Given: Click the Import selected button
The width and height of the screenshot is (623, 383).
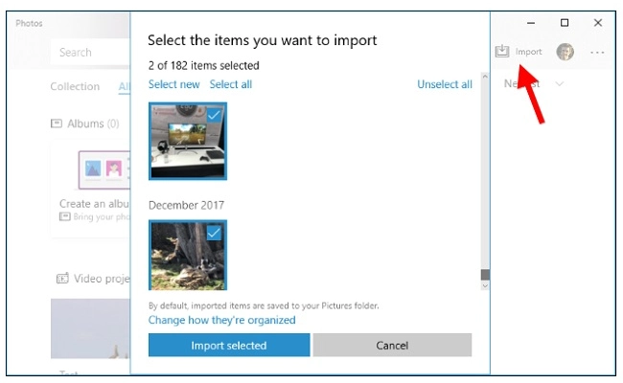Looking at the screenshot, I should tap(229, 346).
